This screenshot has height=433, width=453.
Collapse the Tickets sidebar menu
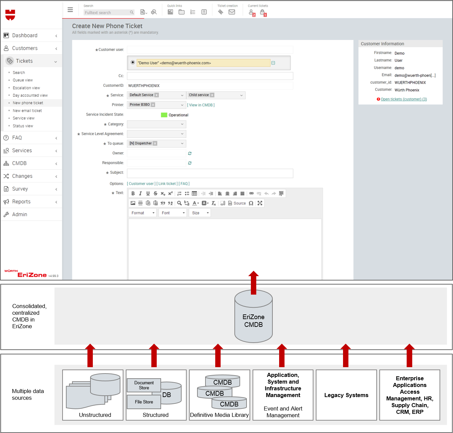point(31,61)
